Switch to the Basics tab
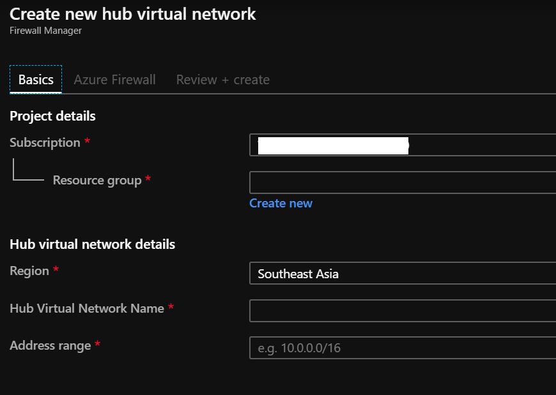 point(36,80)
